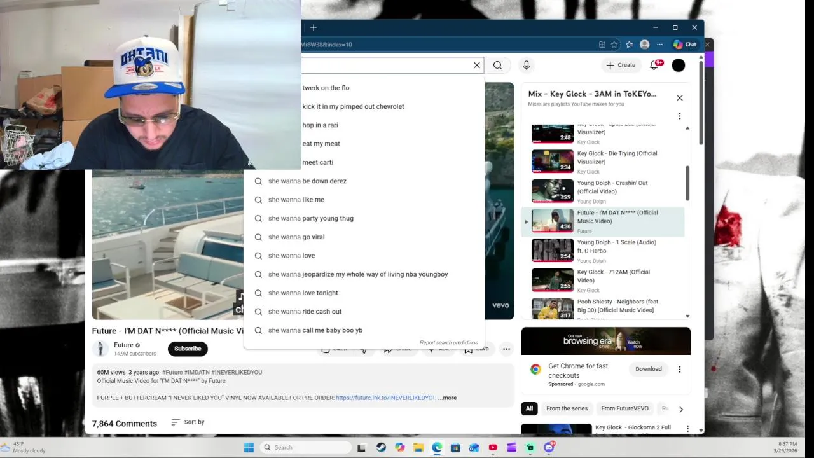Play Young Dolph - Crashin' Out from playlist
Image resolution: width=814 pixels, height=458 pixels.
[x=603, y=191]
